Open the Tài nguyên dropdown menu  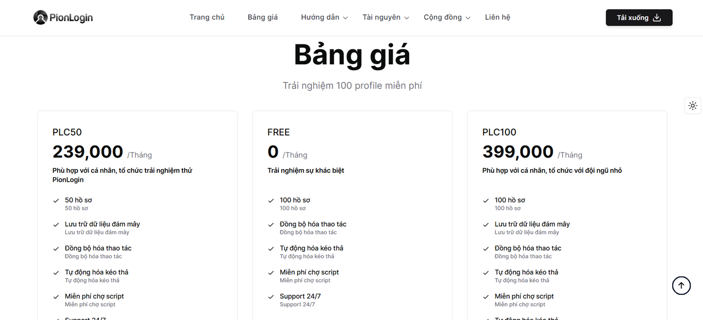click(x=386, y=18)
